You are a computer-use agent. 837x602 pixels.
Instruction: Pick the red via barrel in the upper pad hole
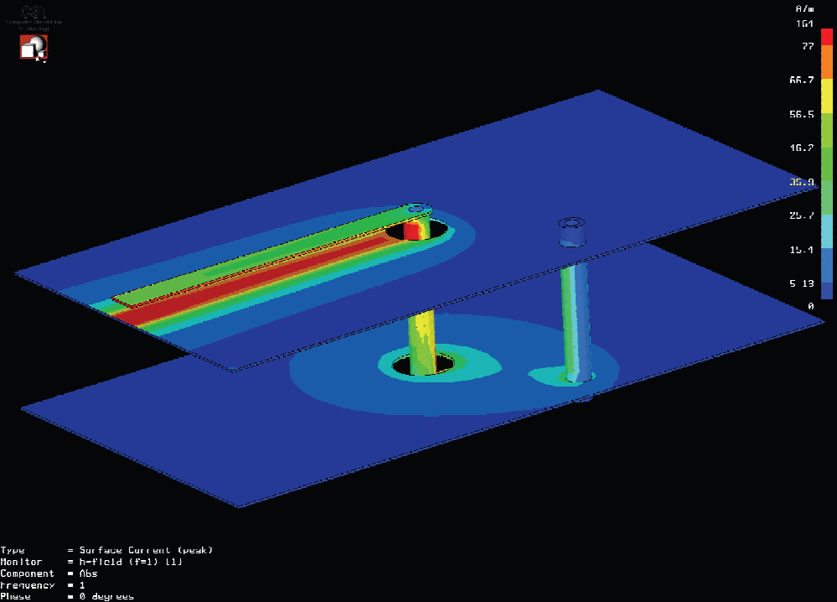(x=411, y=231)
